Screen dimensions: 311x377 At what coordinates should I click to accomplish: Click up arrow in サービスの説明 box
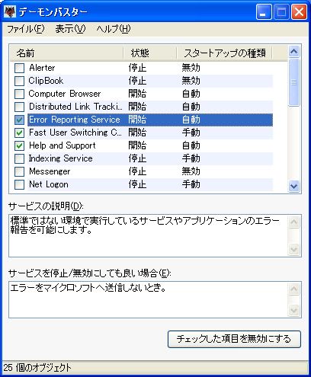(x=294, y=222)
